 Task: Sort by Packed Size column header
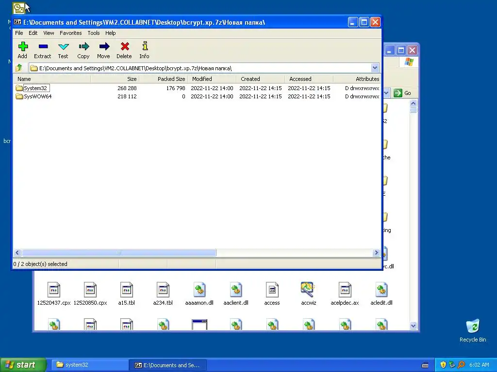point(163,79)
